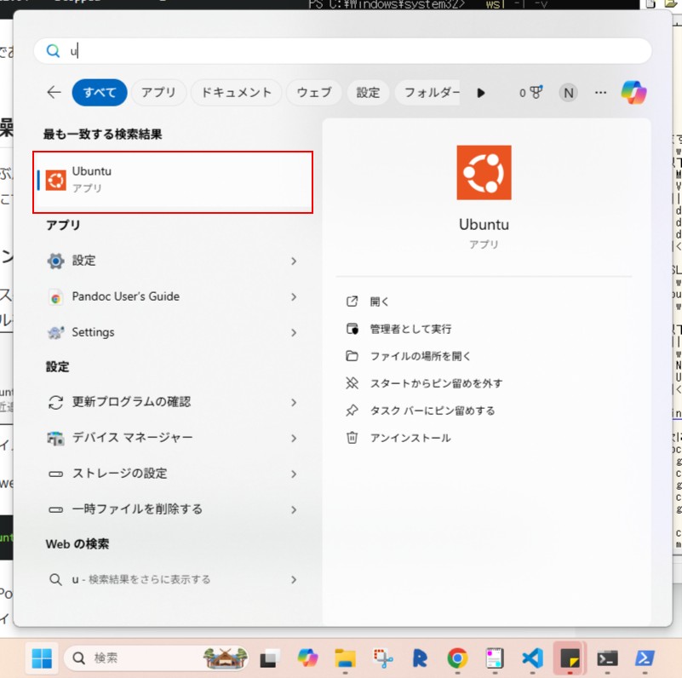Switch to the アプリ filter tab
The width and height of the screenshot is (682, 678).
point(158,92)
